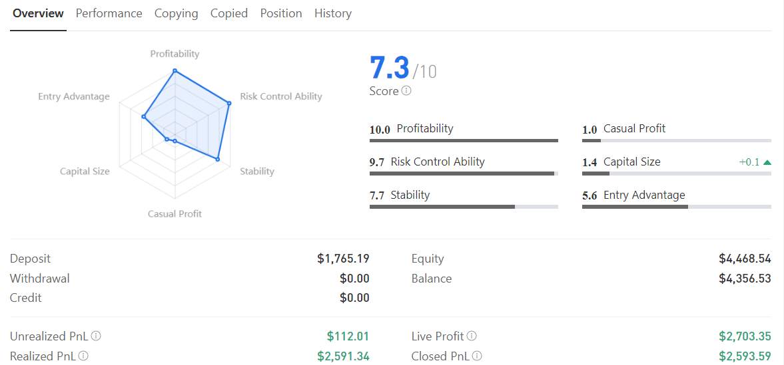Click the Equity value $4,468.54
Screen dimensions: 784x365
(745, 259)
